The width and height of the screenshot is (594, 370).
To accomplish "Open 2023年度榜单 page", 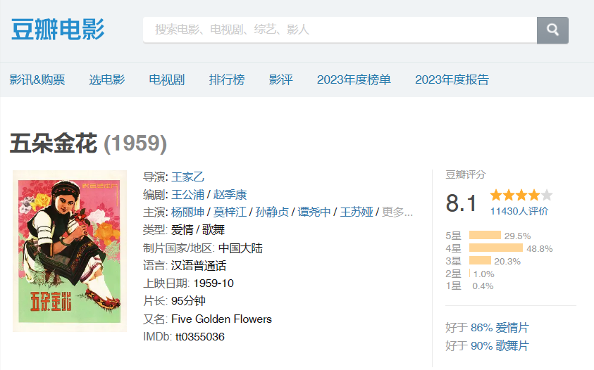I will [x=354, y=79].
